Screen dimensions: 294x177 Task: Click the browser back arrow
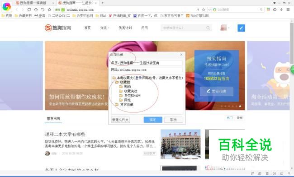coord(17,9)
